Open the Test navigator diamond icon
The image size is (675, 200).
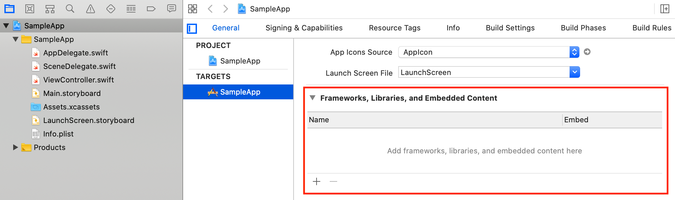tap(111, 9)
